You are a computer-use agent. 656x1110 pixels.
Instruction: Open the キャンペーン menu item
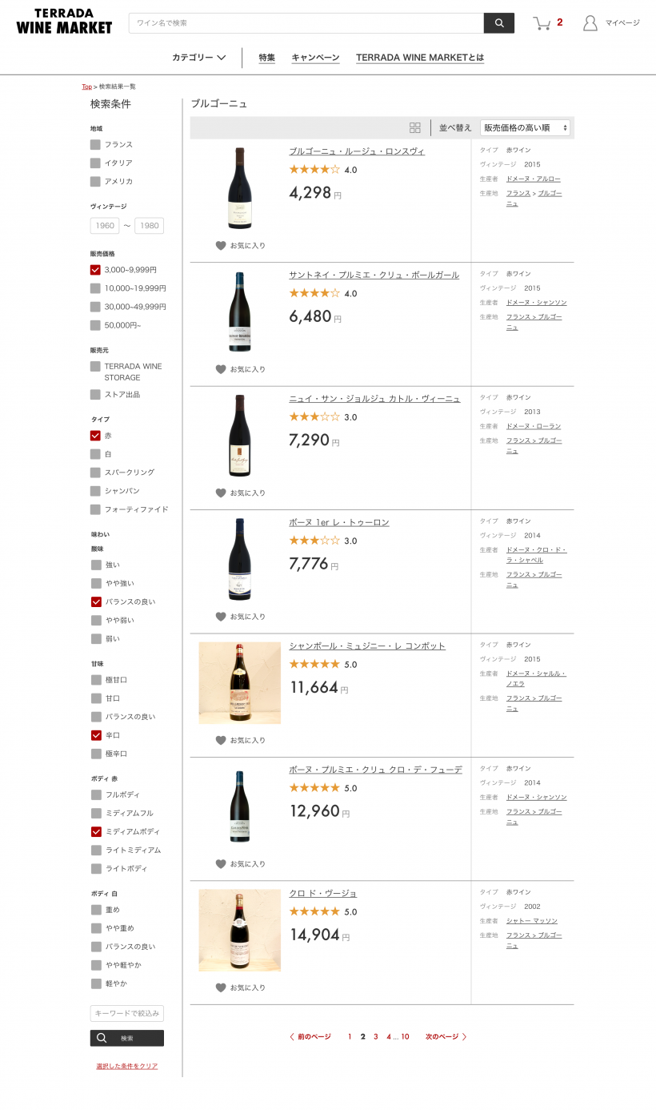(315, 58)
